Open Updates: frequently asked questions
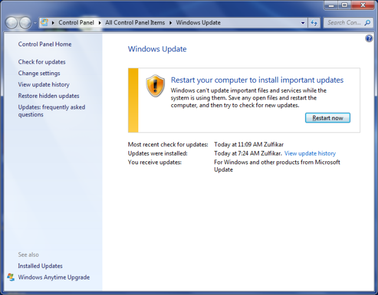The width and height of the screenshot is (378, 295). [52, 111]
